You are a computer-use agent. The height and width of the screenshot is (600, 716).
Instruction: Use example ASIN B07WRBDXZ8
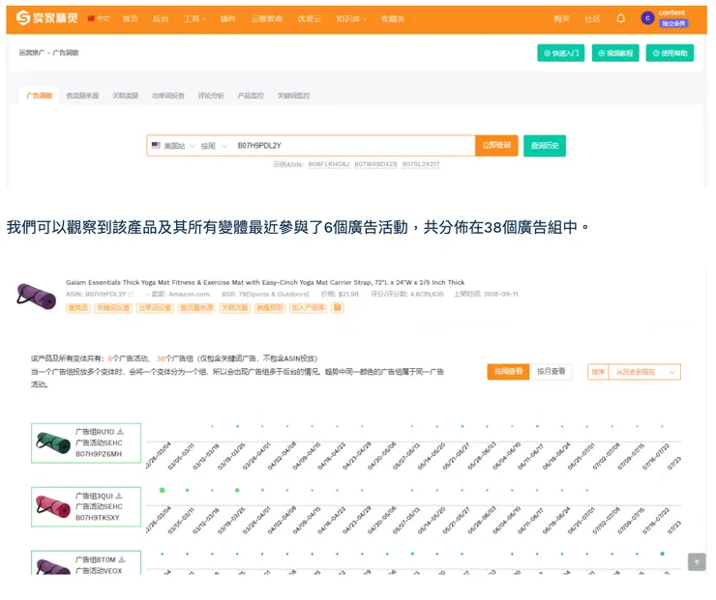point(375,164)
